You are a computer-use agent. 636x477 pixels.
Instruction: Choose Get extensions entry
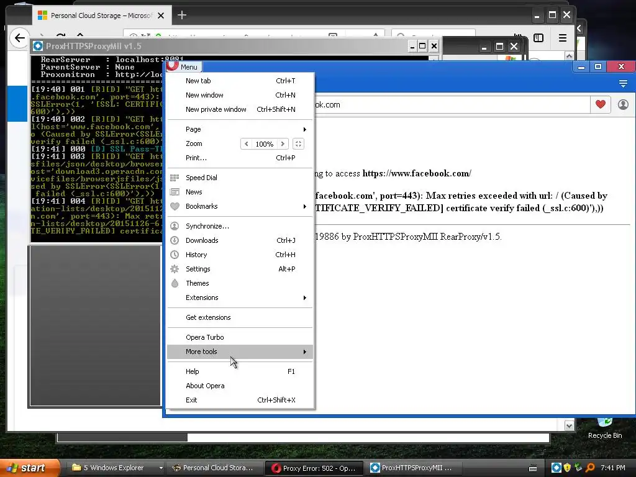click(240, 317)
